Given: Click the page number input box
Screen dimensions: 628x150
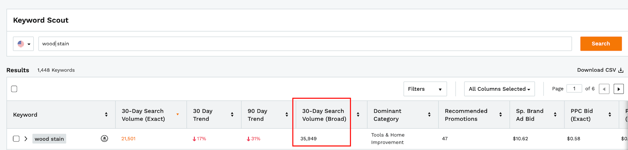Looking at the screenshot, I should 574,89.
